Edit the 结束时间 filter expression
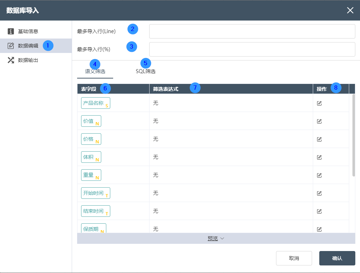360x273 pixels. click(x=319, y=211)
